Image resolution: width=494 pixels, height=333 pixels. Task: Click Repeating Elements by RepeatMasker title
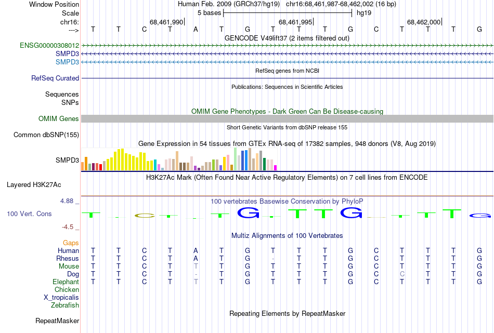click(288, 313)
